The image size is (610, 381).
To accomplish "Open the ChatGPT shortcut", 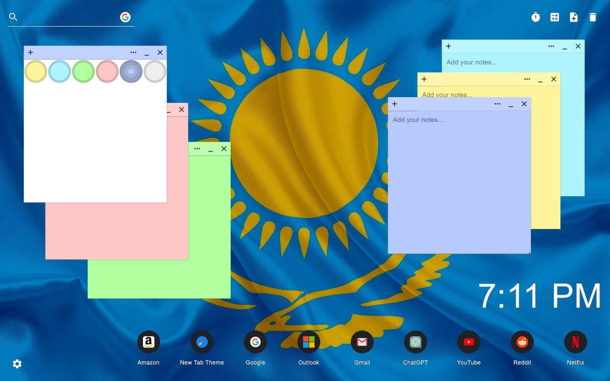I will [x=416, y=342].
